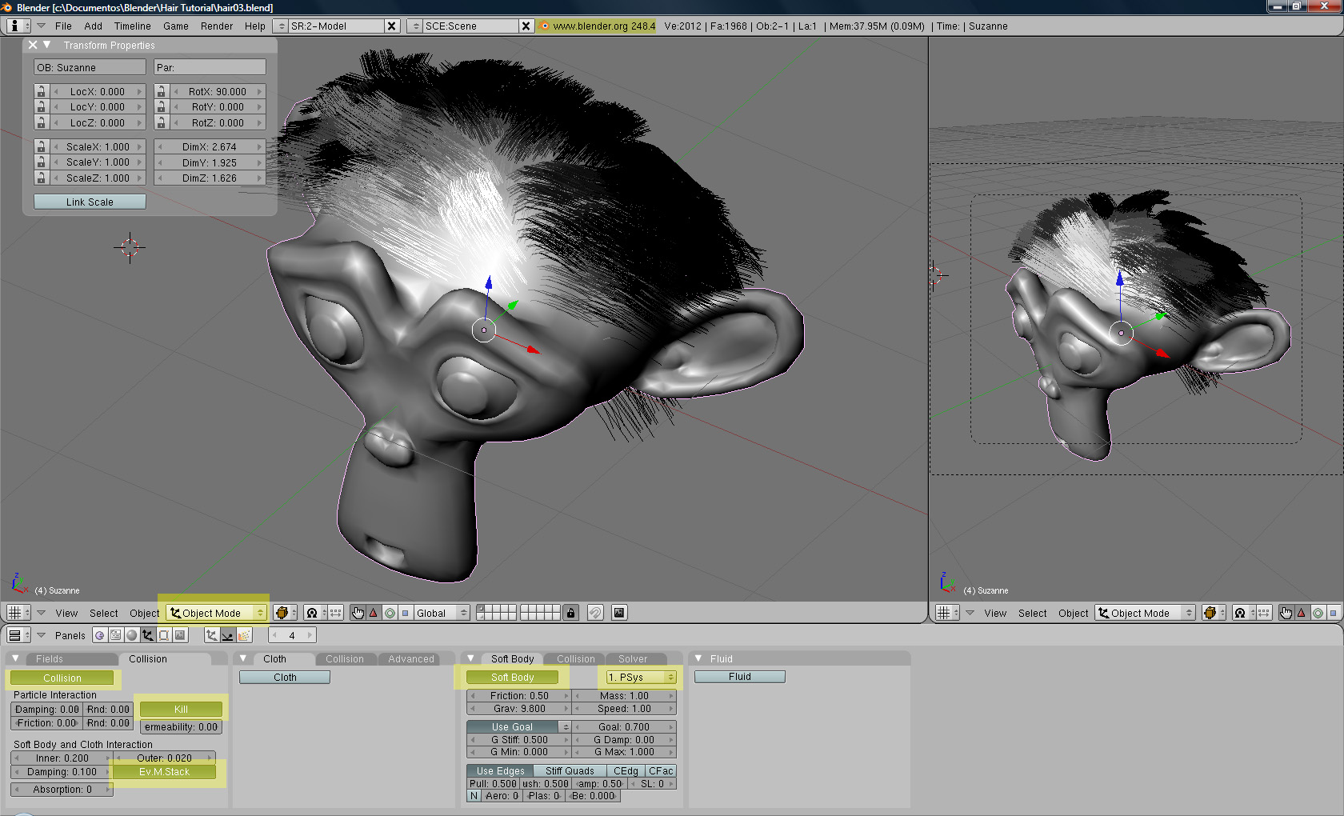Click the Link Scale button
The height and width of the screenshot is (816, 1344).
pos(90,202)
